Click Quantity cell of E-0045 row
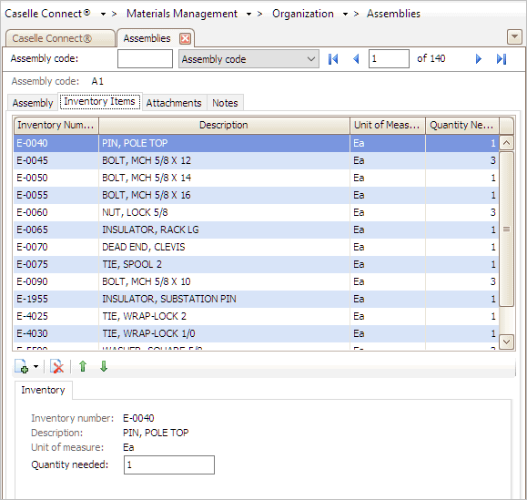Image resolution: width=527 pixels, height=500 pixels. (x=462, y=160)
